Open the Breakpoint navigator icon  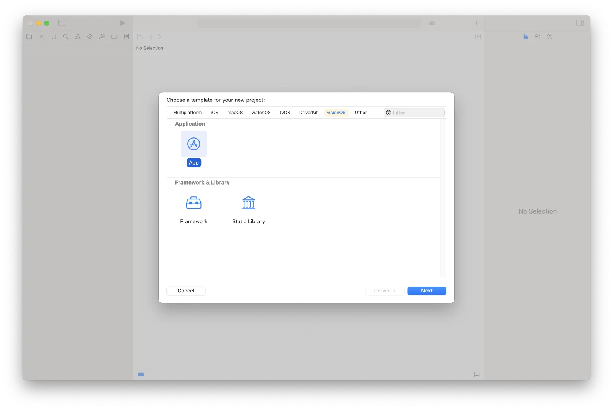(x=114, y=37)
